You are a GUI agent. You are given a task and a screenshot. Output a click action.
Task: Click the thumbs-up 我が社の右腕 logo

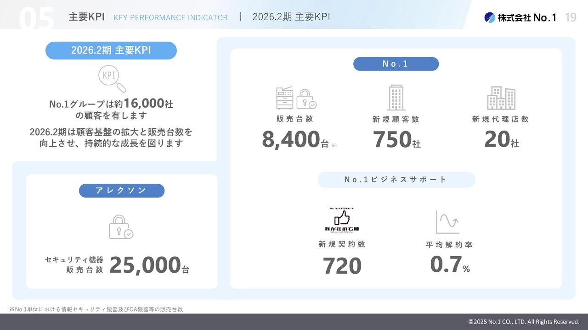tap(342, 220)
